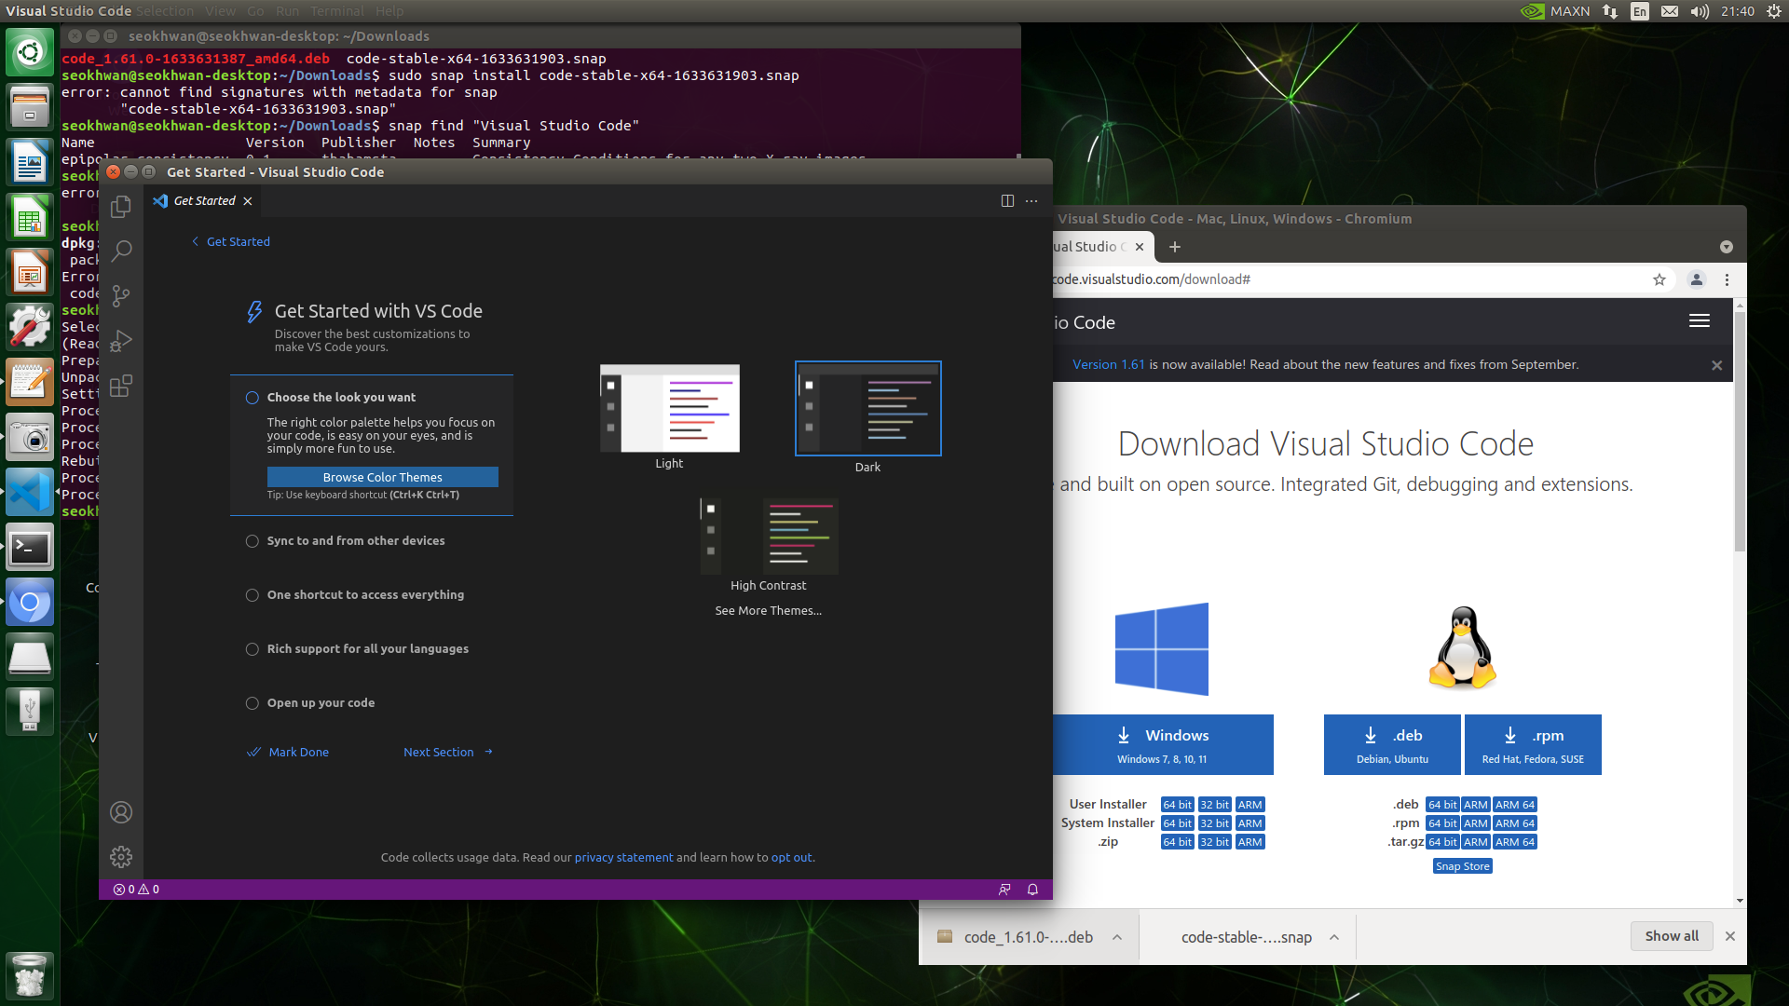Open the editor More Actions ellipsis menu

click(1031, 201)
